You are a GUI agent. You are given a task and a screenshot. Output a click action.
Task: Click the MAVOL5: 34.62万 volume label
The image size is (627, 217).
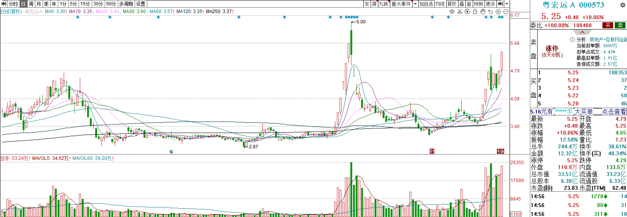click(x=51, y=158)
